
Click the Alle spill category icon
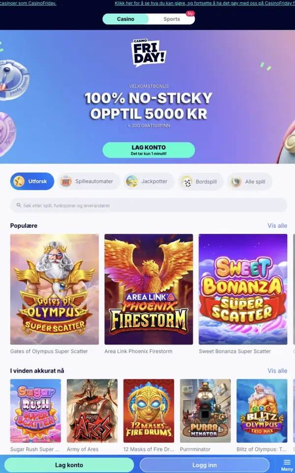[x=236, y=182]
